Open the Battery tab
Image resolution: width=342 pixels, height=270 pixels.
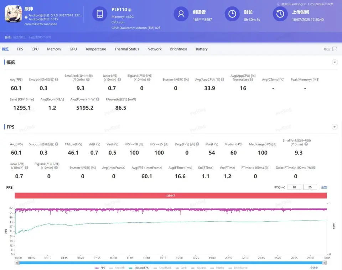tap(202, 49)
